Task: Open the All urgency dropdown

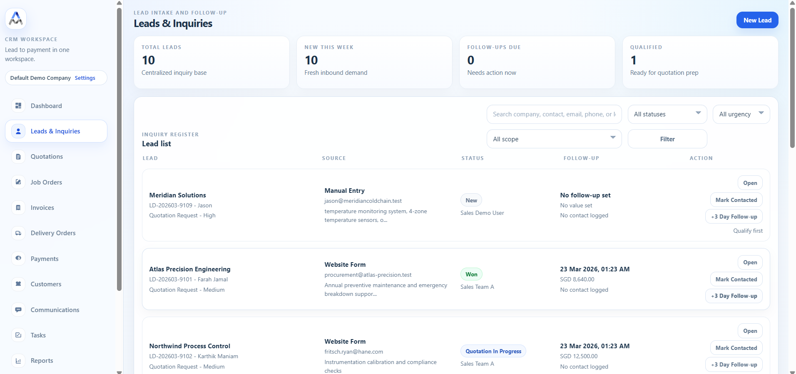Action: click(741, 114)
